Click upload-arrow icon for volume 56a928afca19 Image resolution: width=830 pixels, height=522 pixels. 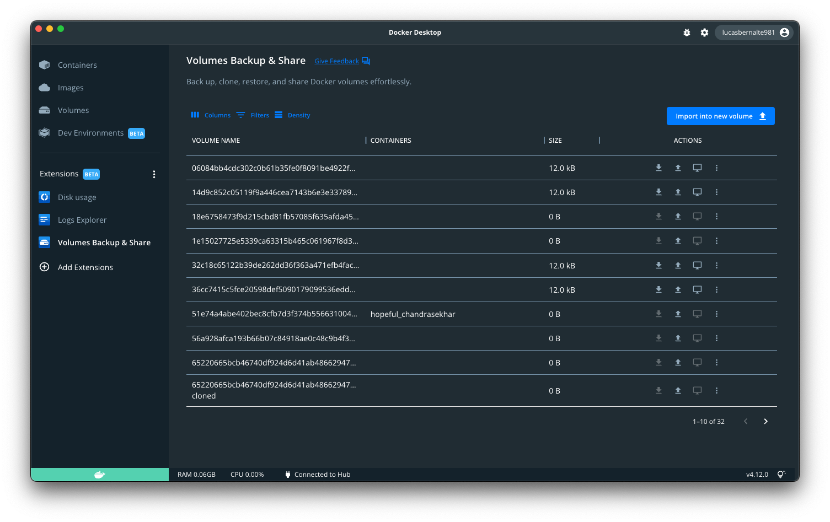pos(678,338)
